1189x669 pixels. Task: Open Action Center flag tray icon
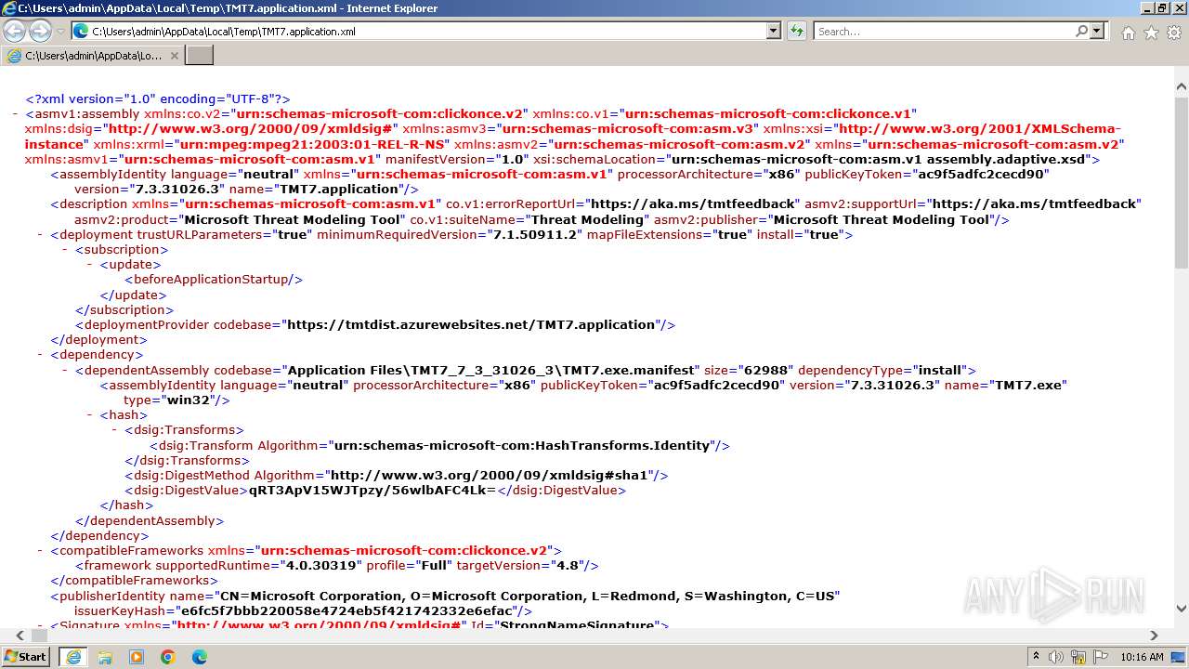[1101, 657]
